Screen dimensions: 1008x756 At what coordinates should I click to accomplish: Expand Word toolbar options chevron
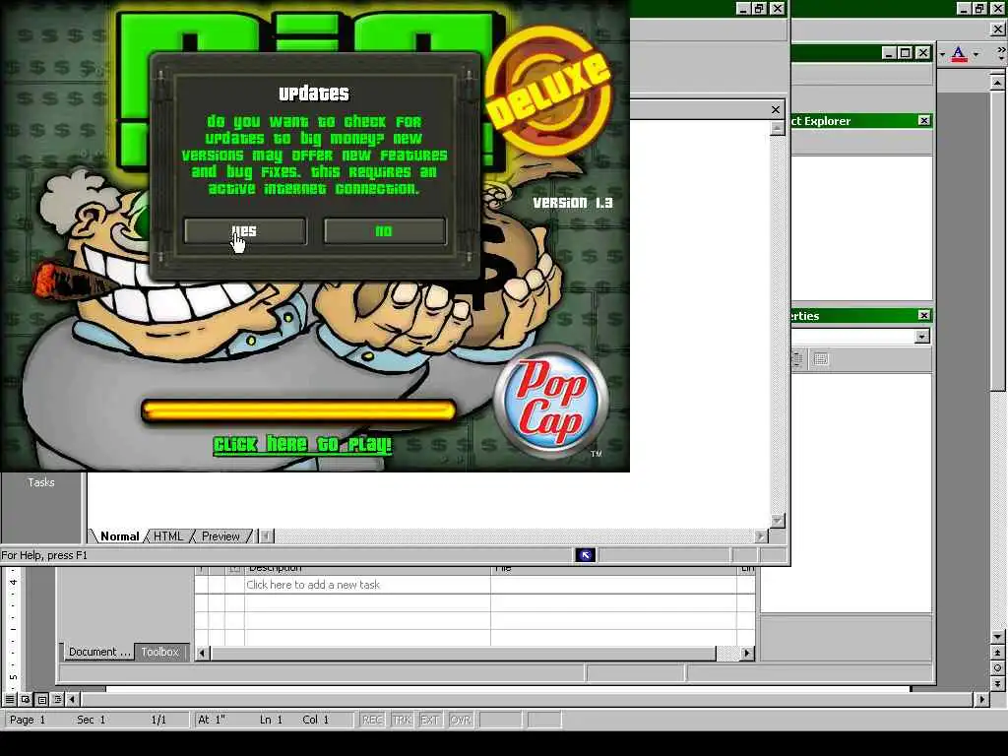[x=1001, y=54]
